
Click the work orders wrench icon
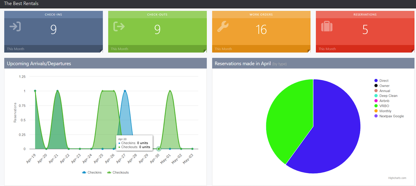(x=223, y=27)
